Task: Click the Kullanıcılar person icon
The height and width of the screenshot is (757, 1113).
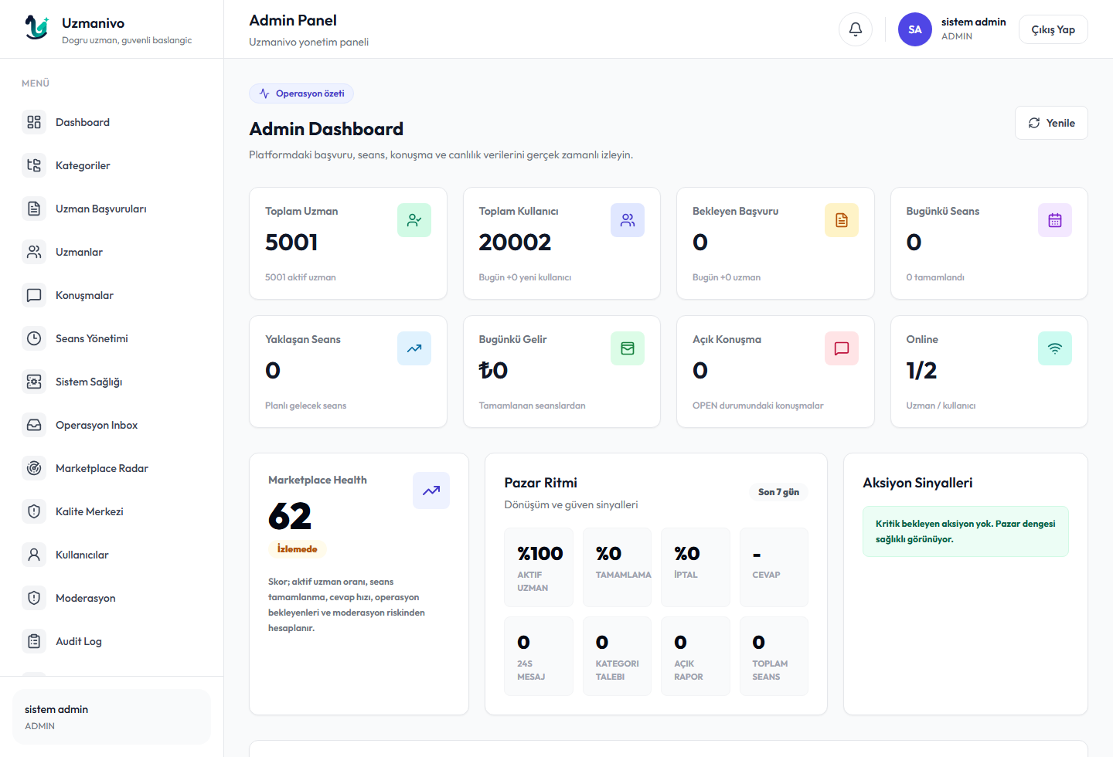Action: point(34,555)
